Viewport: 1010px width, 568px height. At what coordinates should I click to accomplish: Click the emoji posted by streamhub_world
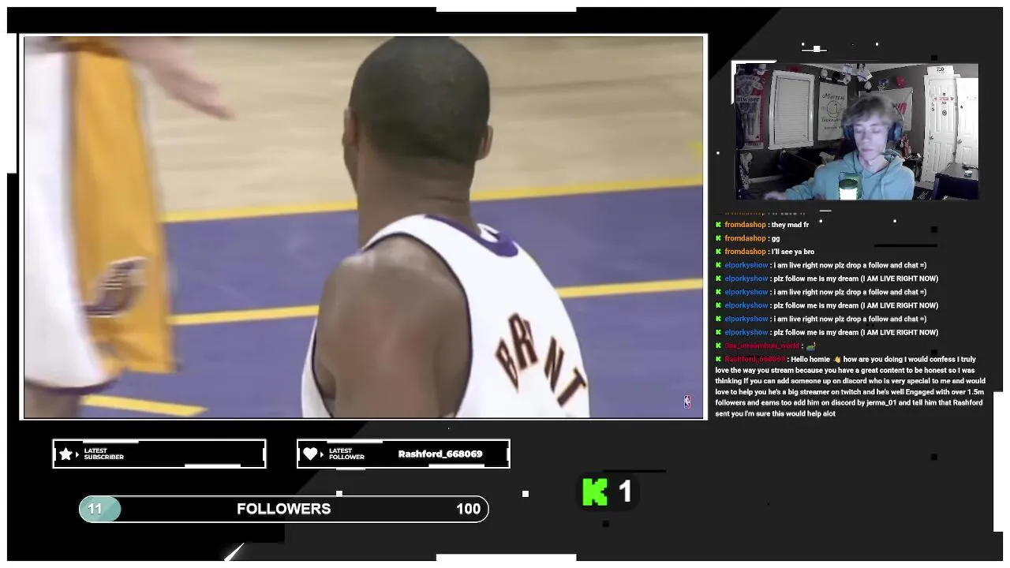coord(810,346)
